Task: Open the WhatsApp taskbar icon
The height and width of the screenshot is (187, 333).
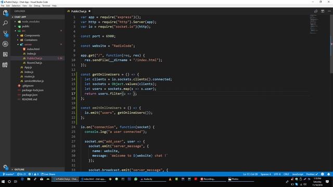Action: pos(136,179)
